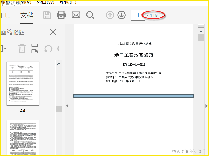Viewport: 209px width, 156px height.
Task: Click the 施行日期 line in document
Action: 123,81
